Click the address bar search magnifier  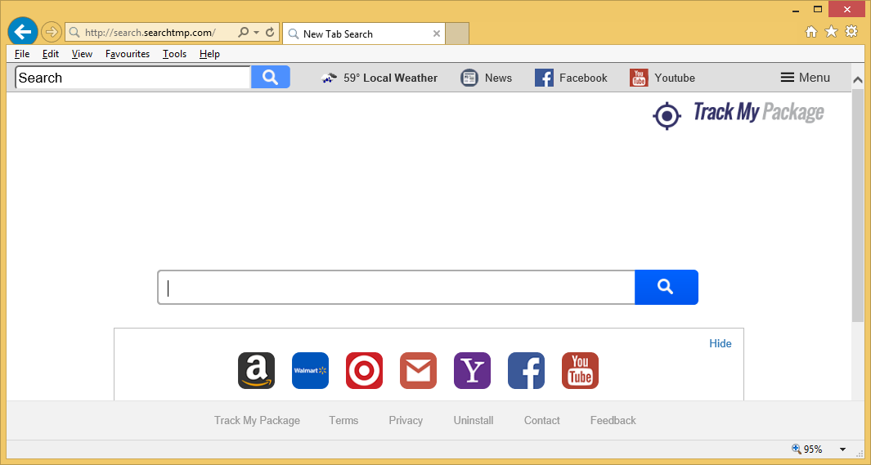point(243,32)
